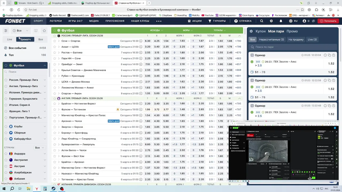
Task: Star Италия. Серия А in sidebar
Action: pos(6,105)
